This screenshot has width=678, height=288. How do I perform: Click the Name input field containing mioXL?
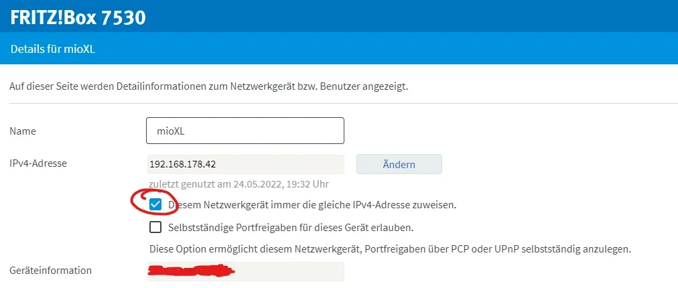tap(245, 131)
